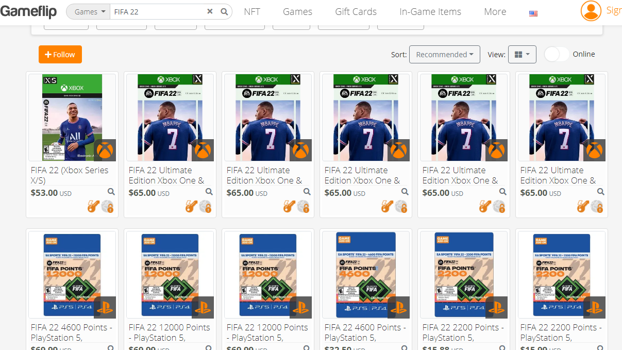Click the orange key icon on $53.00 listing

[93, 207]
